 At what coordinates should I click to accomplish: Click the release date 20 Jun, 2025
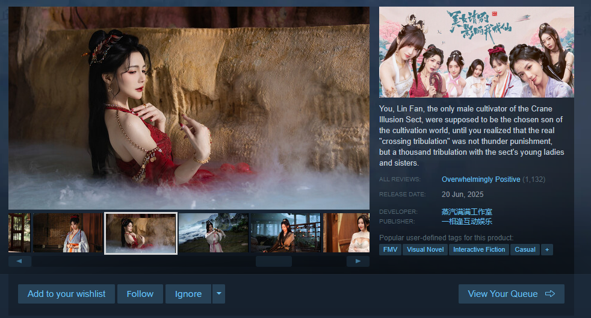462,195
